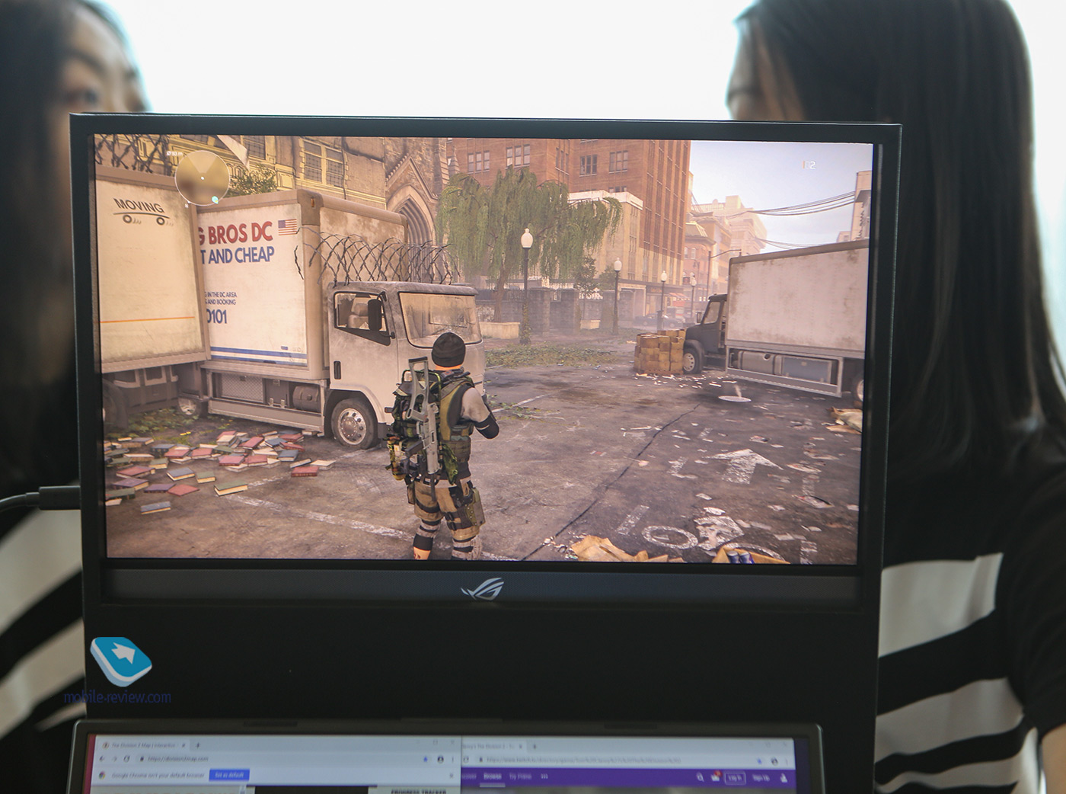Open profile icon in right Chrome window
Screen dimensions: 1066x794
click(774, 761)
